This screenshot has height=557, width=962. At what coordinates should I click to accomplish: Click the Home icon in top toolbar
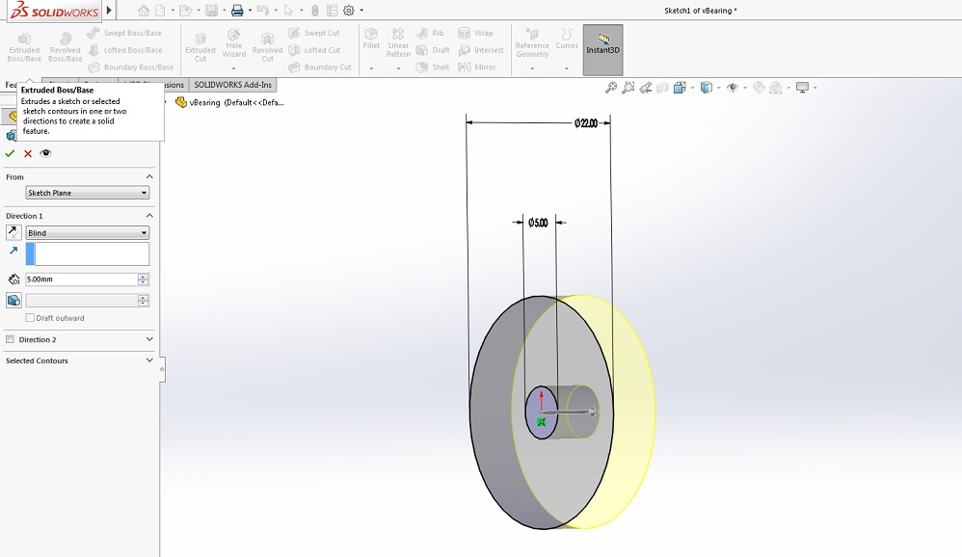144,11
